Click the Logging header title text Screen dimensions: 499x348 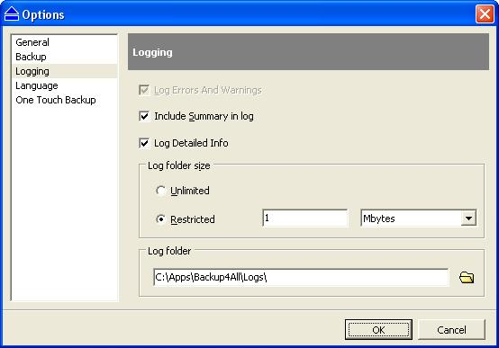point(152,52)
